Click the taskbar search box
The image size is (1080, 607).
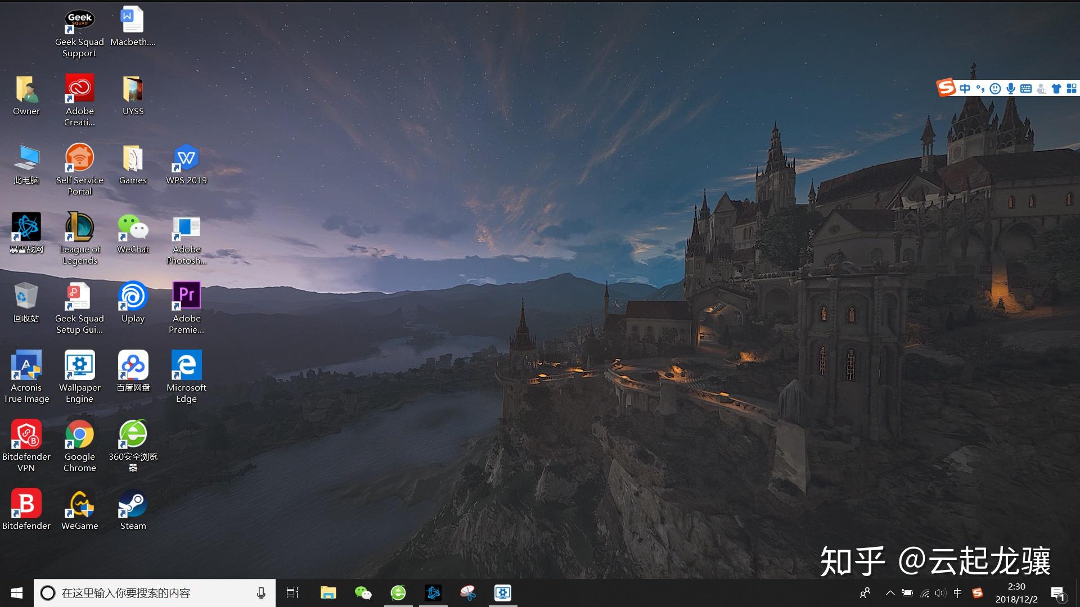click(155, 593)
